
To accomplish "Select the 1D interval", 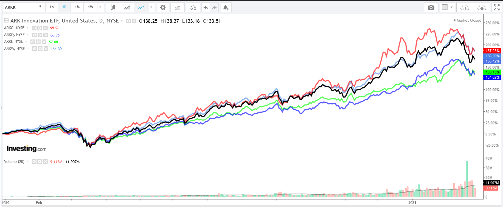I will click(64, 7).
